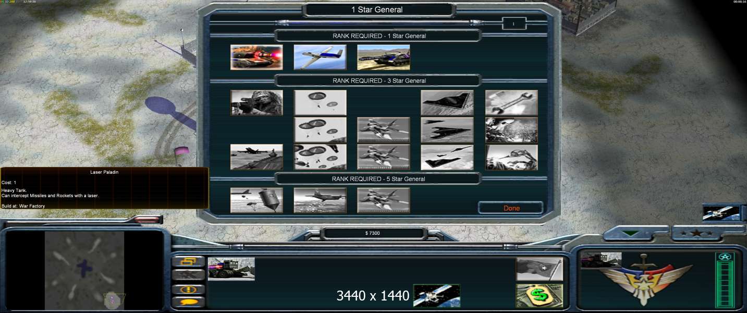The height and width of the screenshot is (313, 747).
Task: Select the aircraft carrier power icon
Action: point(256,157)
